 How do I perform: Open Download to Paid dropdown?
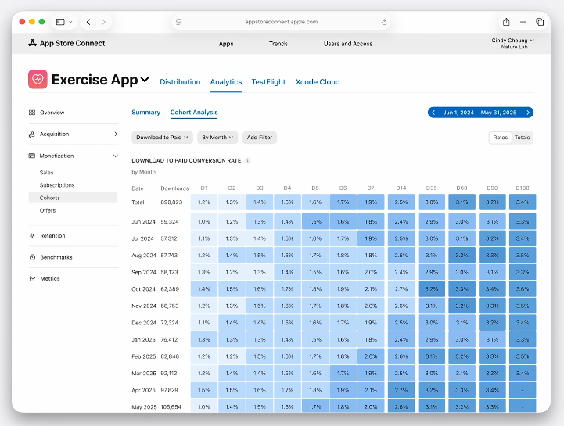(162, 138)
